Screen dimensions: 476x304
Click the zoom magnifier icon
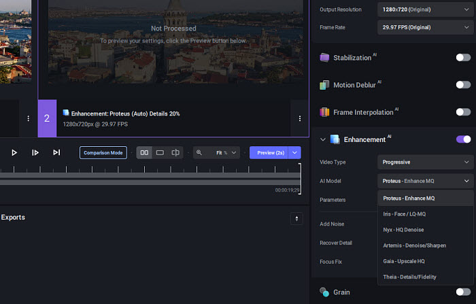pyautogui.click(x=199, y=153)
